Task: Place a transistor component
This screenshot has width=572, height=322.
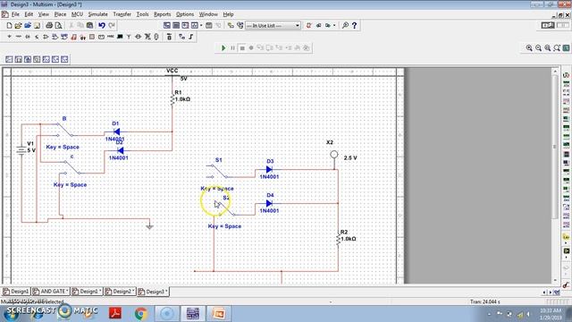Action: (x=37, y=37)
